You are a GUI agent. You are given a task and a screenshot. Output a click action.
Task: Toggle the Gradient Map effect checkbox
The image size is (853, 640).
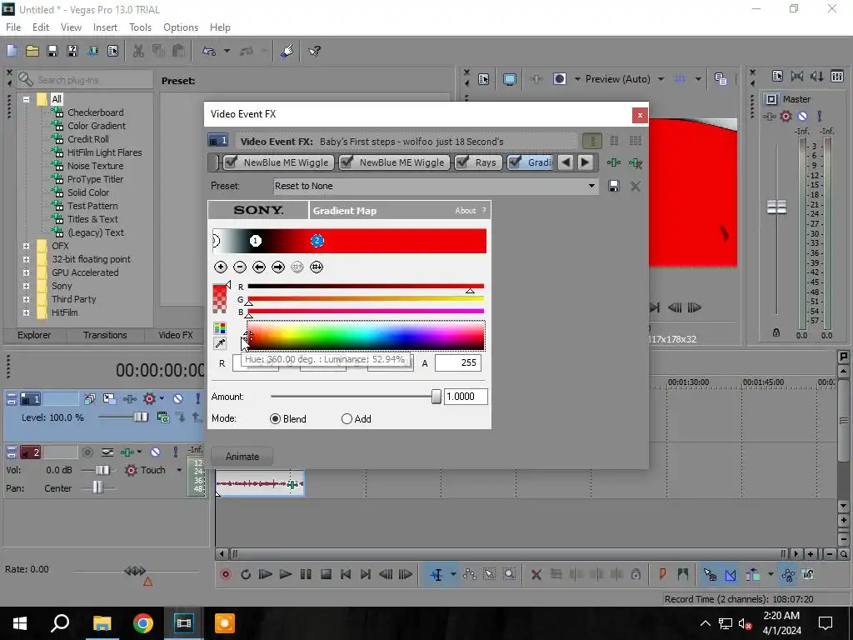click(x=514, y=162)
